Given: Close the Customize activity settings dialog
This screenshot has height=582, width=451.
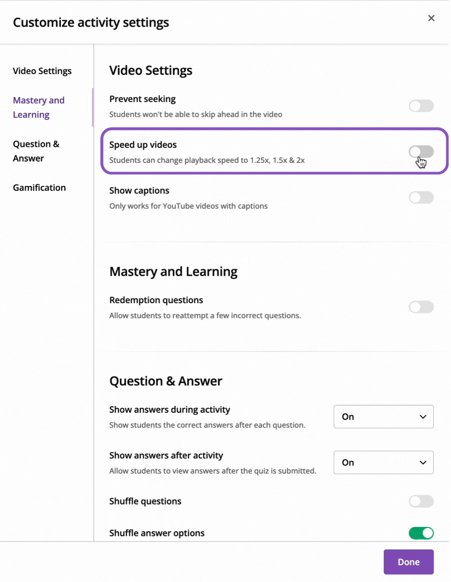Looking at the screenshot, I should (431, 18).
